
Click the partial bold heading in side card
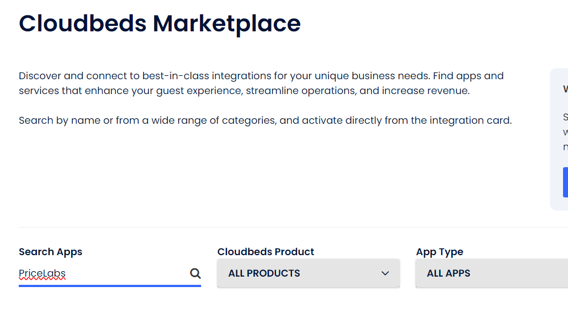tap(565, 89)
